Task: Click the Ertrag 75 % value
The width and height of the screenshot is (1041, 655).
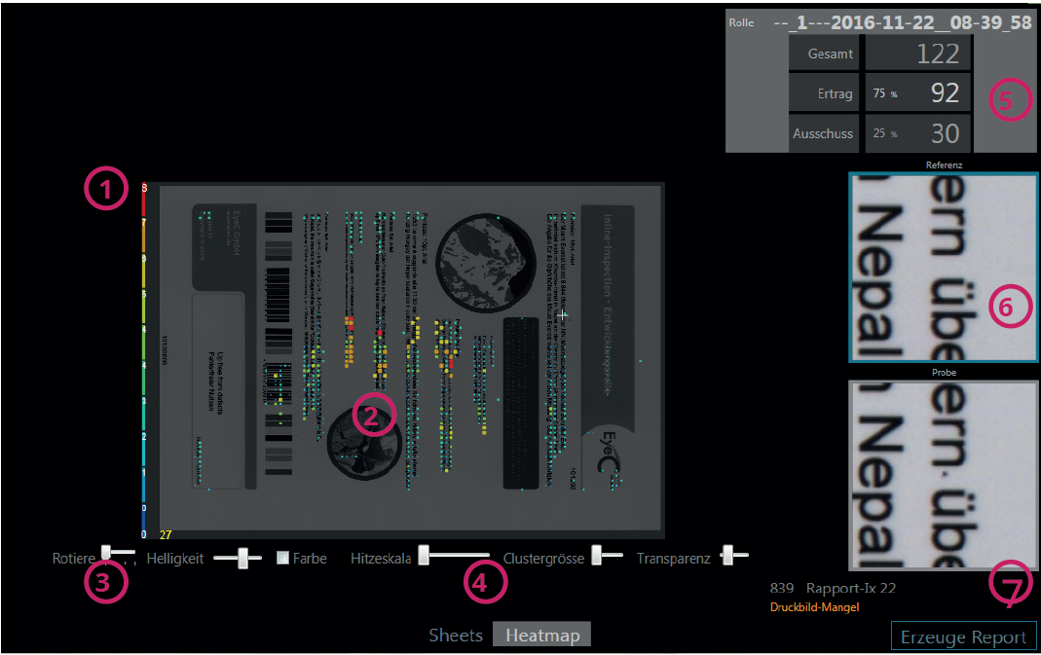Action: click(885, 93)
